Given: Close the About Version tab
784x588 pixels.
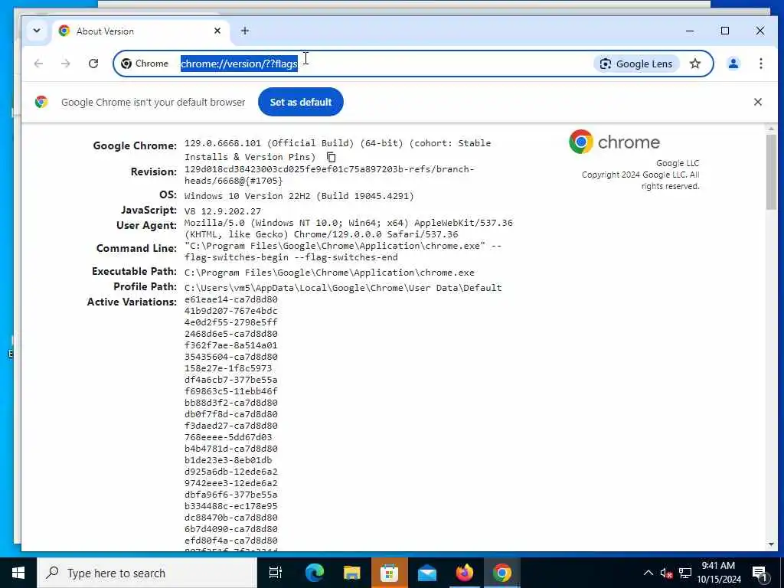Looking at the screenshot, I should pyautogui.click(x=217, y=31).
